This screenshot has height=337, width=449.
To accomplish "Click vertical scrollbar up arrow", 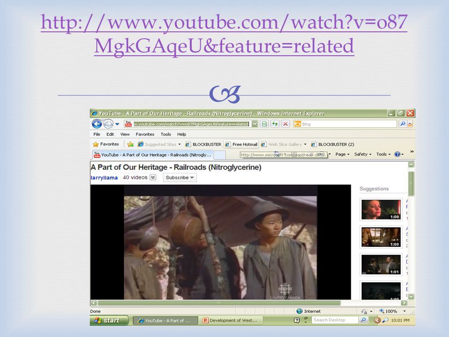I will pyautogui.click(x=411, y=164).
